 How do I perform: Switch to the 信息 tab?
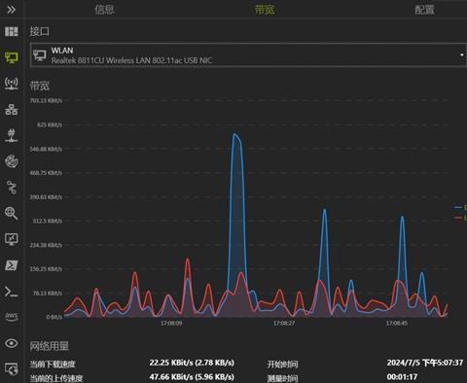(104, 10)
